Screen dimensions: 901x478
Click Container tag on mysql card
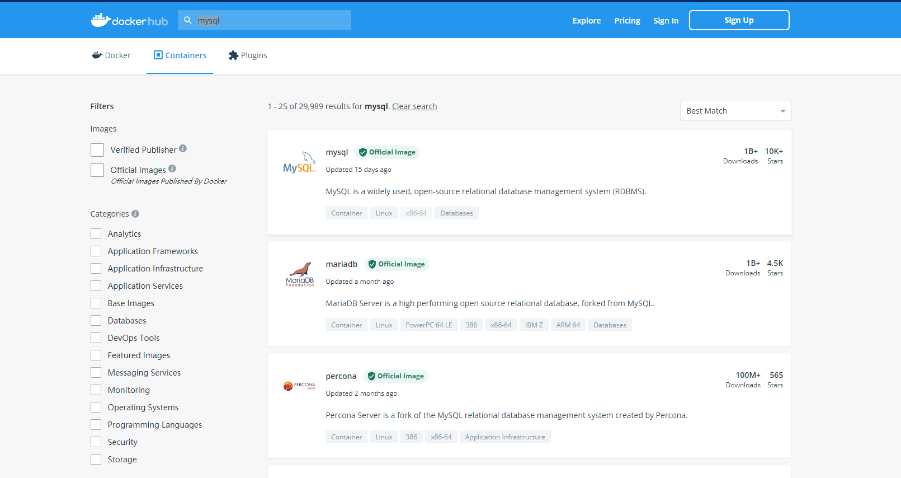(x=347, y=213)
